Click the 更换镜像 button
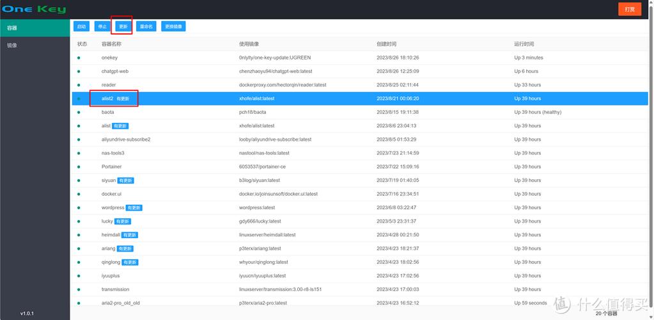 (x=173, y=26)
